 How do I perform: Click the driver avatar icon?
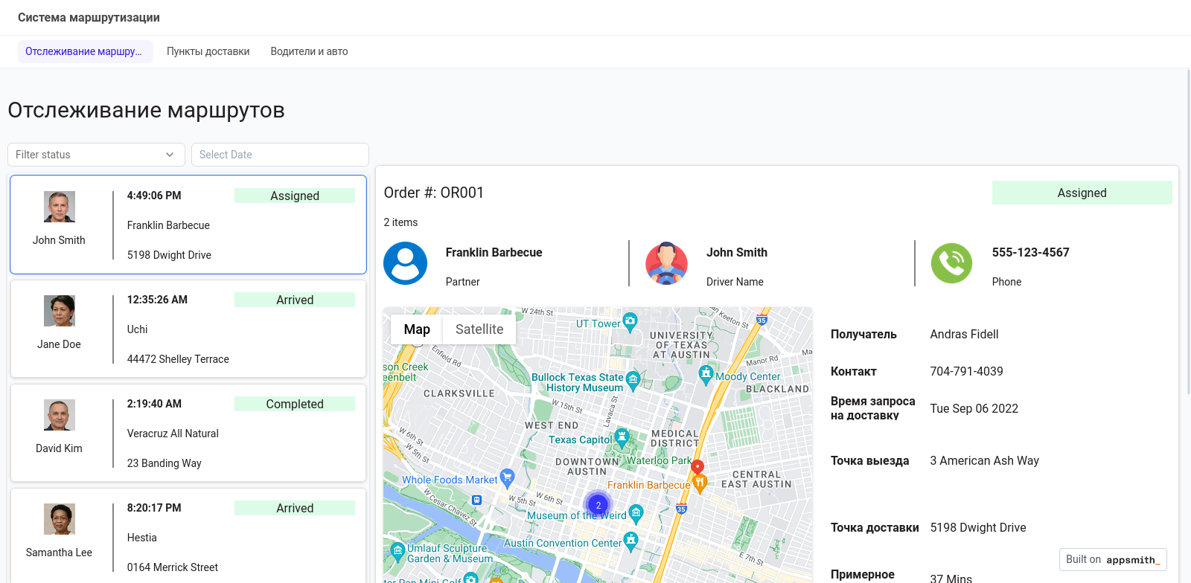coord(665,263)
